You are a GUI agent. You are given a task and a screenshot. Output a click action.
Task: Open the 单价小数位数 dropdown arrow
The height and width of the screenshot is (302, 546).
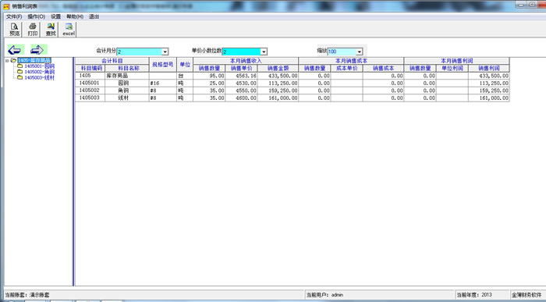point(264,52)
